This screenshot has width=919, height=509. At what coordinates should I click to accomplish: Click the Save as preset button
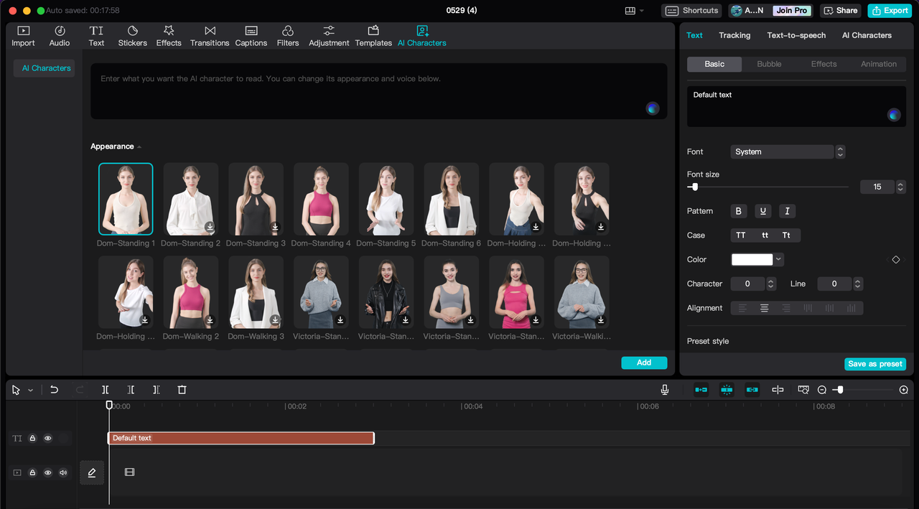874,364
